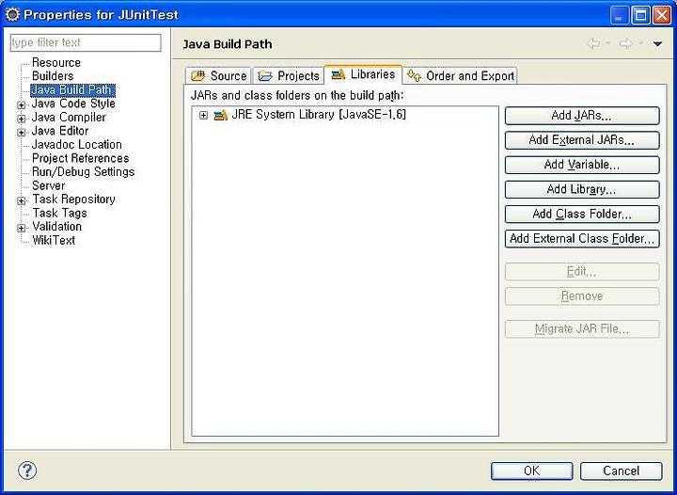The height and width of the screenshot is (495, 677).
Task: Select JRE System Library [JavaSE-1.6] entry
Action: point(319,115)
